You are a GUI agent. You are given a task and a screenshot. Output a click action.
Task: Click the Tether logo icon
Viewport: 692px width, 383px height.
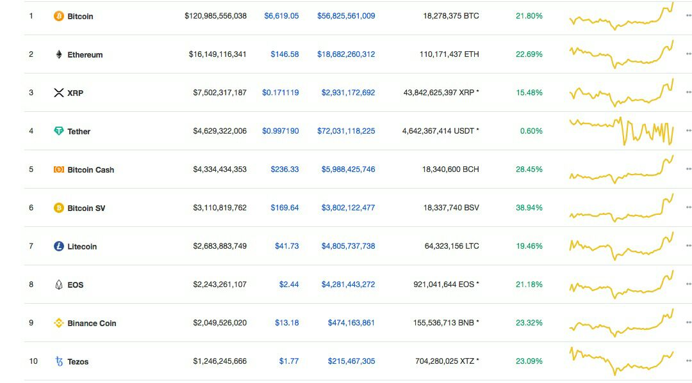coord(59,130)
